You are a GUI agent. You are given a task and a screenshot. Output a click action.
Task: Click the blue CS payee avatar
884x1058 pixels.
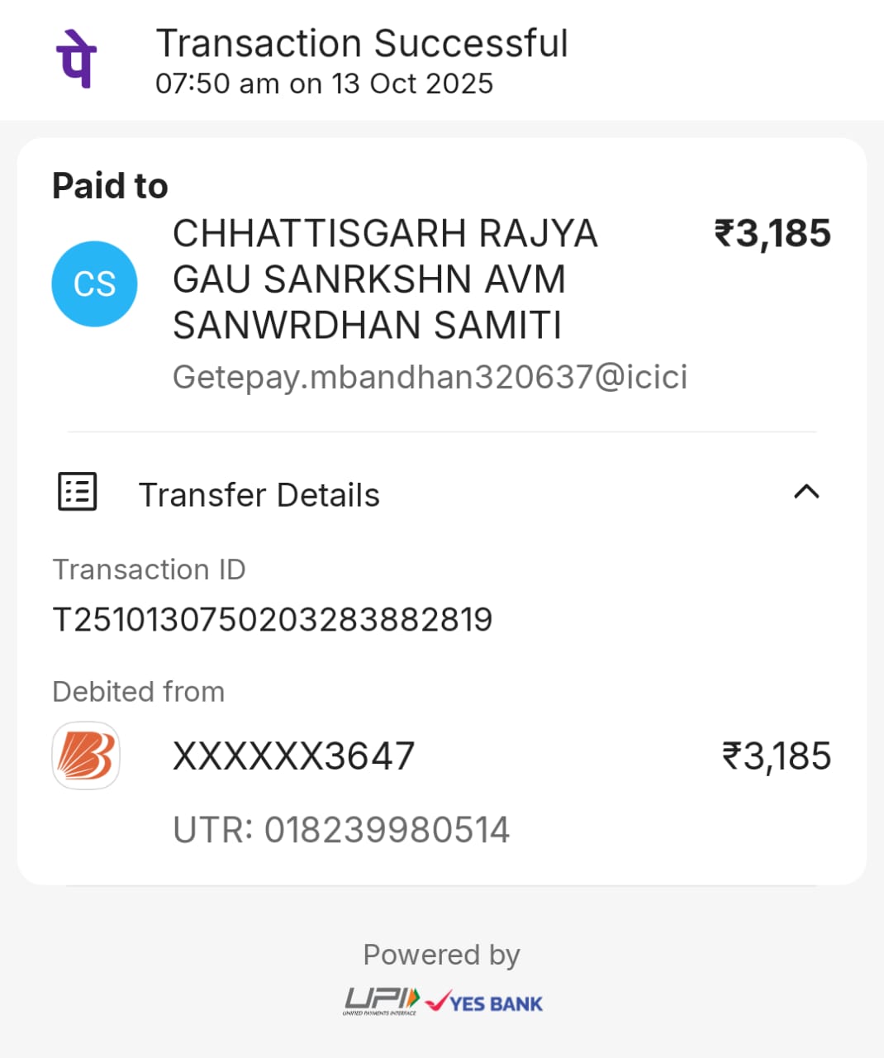[x=94, y=284]
